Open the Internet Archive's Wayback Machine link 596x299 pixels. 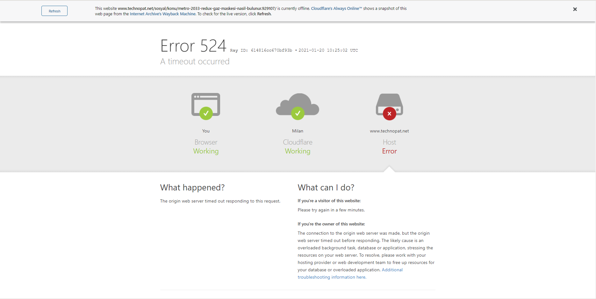coord(163,14)
